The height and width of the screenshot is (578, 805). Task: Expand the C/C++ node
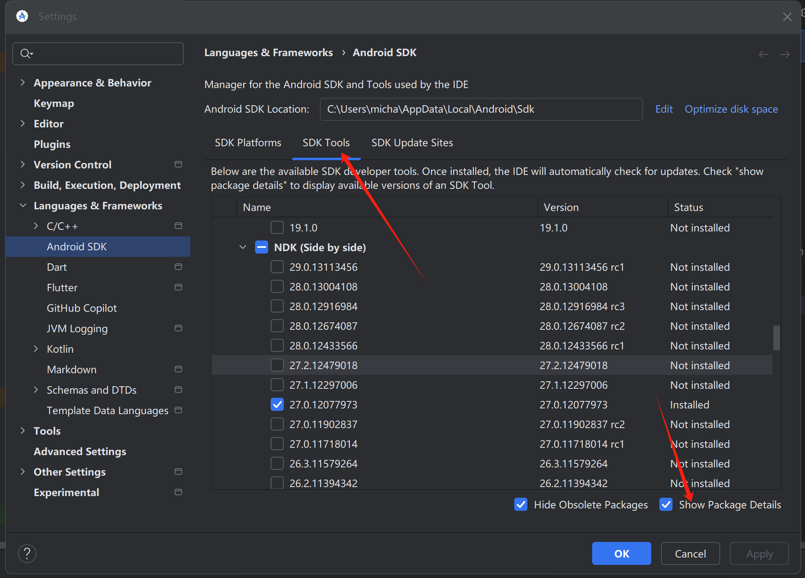(x=36, y=226)
